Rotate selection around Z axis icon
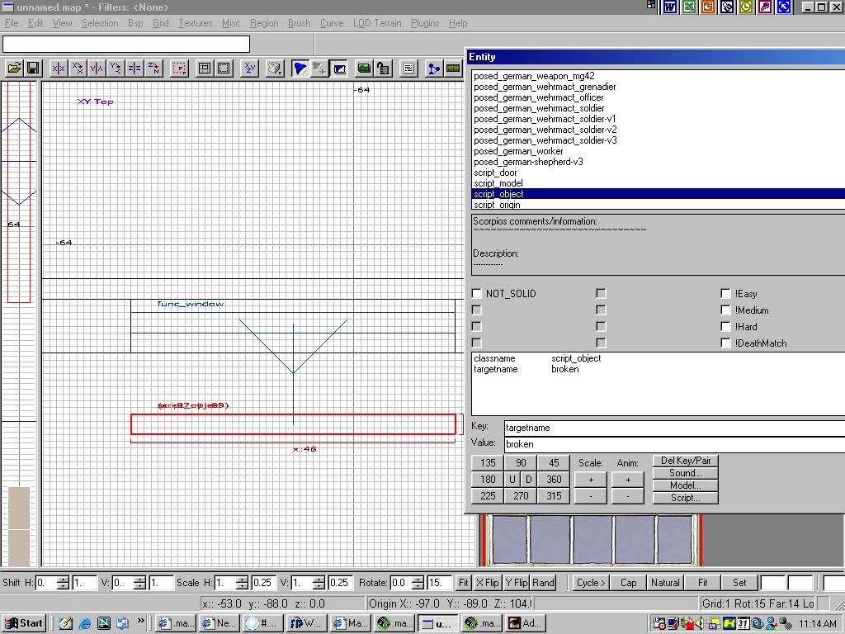Image resolution: width=845 pixels, height=634 pixels. click(153, 69)
